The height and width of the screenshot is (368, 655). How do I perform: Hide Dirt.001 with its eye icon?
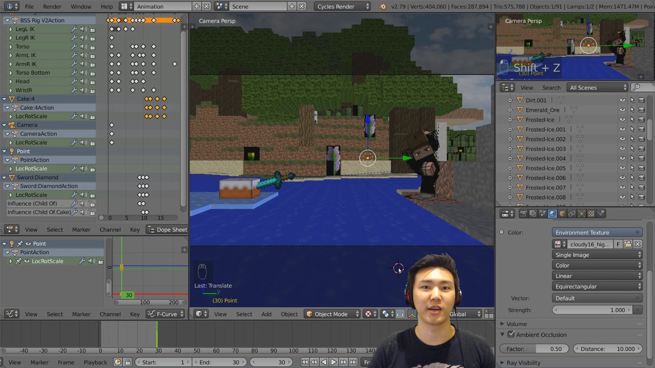pyautogui.click(x=622, y=100)
